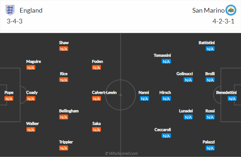
Task: Click Shaw's N/A rating badge
Action: [64, 49]
